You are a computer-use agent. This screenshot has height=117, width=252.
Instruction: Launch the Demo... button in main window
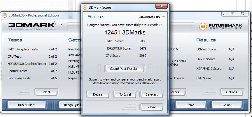(192, 105)
